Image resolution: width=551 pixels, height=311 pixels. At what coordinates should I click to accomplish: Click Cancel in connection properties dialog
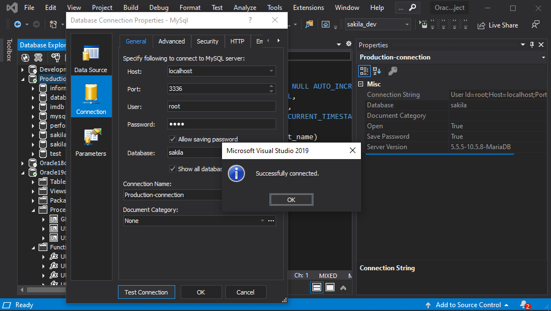click(x=245, y=292)
